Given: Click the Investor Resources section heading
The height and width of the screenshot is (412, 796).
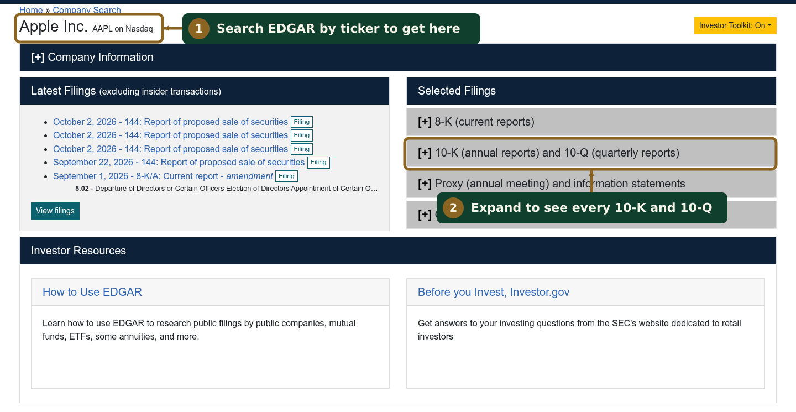Looking at the screenshot, I should pos(78,251).
